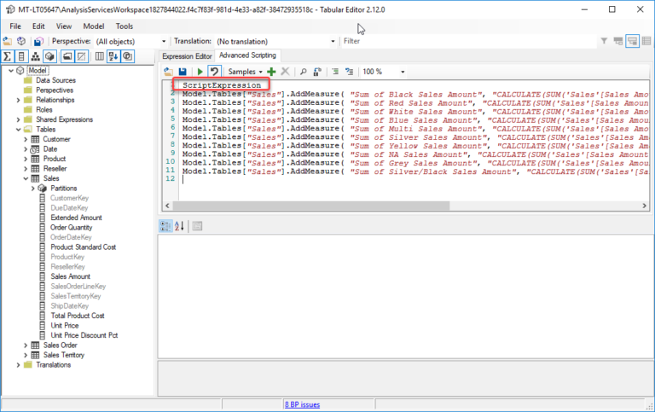Viewport: 655px width, 412px height.
Task: Click the categorized view button in properties grid
Action: click(x=165, y=226)
